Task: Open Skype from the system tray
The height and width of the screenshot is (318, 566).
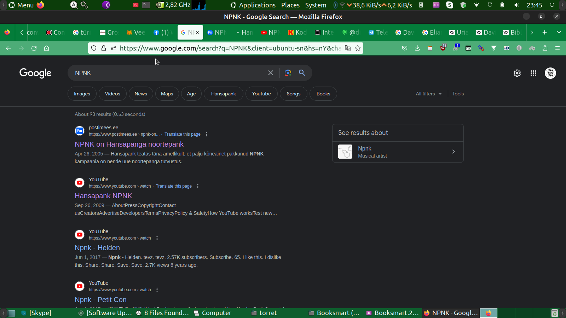Action: pos(450,5)
